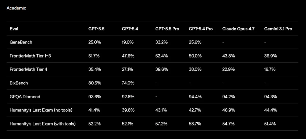Select the GPT-5.5 Pro column header
306x139 pixels.
[167, 29]
